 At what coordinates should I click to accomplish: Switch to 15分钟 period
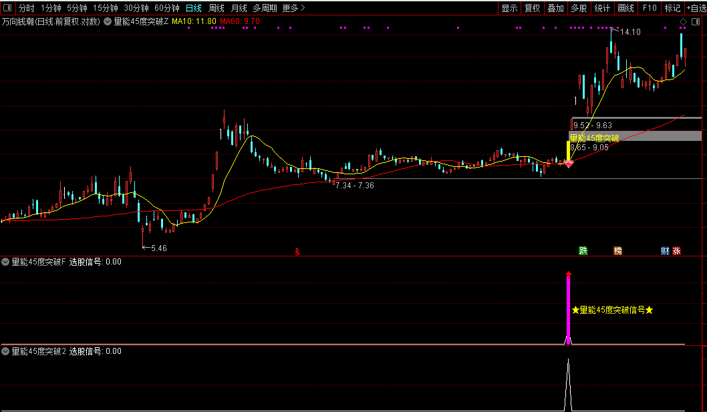tap(106, 8)
